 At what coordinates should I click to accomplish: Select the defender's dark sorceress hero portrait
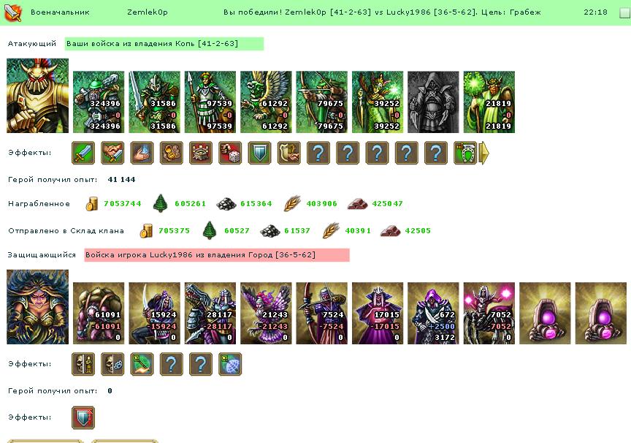(38, 307)
